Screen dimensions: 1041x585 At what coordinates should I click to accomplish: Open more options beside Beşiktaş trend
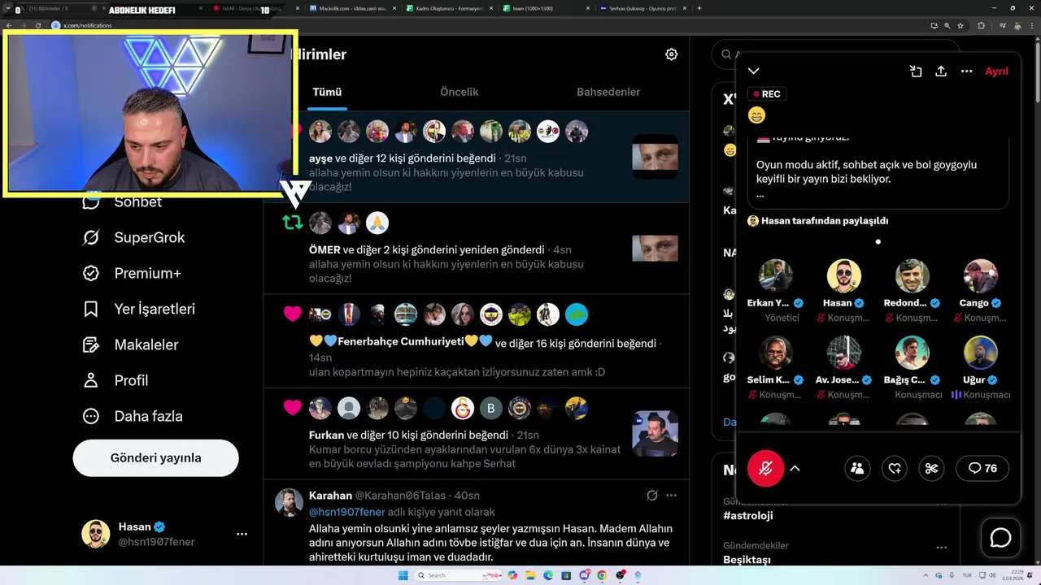click(941, 546)
